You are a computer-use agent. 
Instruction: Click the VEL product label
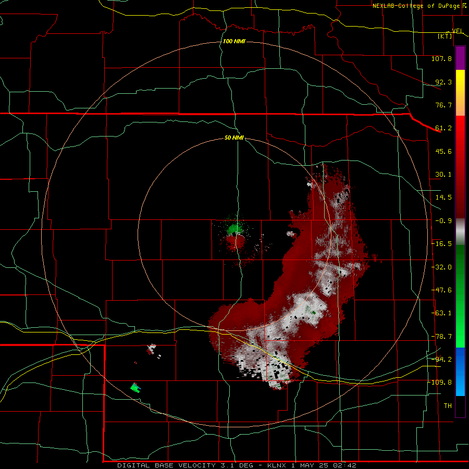pyautogui.click(x=458, y=31)
